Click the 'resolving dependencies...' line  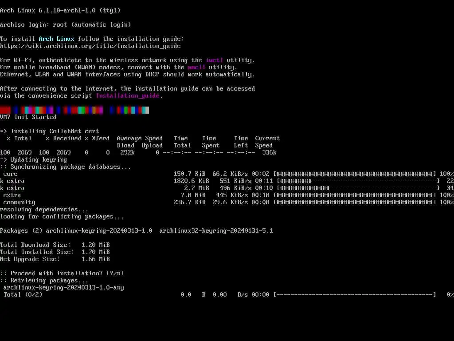[x=44, y=210]
